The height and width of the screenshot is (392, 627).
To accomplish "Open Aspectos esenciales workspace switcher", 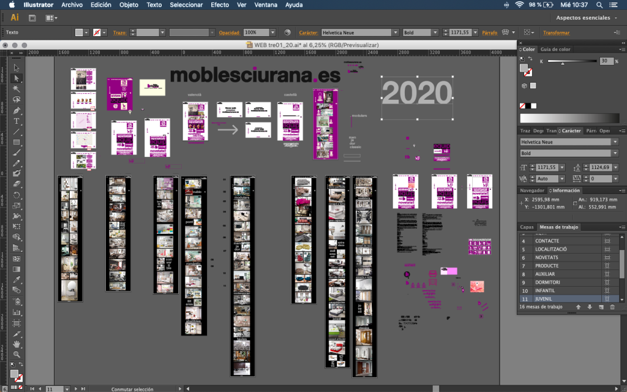I will coord(586,18).
